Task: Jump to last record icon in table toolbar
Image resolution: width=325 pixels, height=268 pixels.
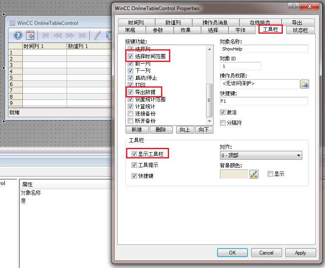Action: point(82,35)
